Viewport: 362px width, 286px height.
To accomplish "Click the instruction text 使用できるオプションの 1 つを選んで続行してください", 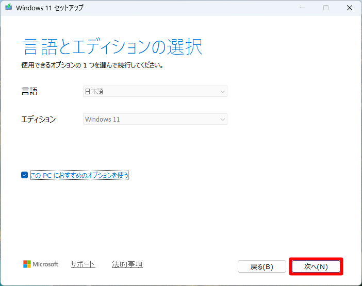I will (92, 65).
